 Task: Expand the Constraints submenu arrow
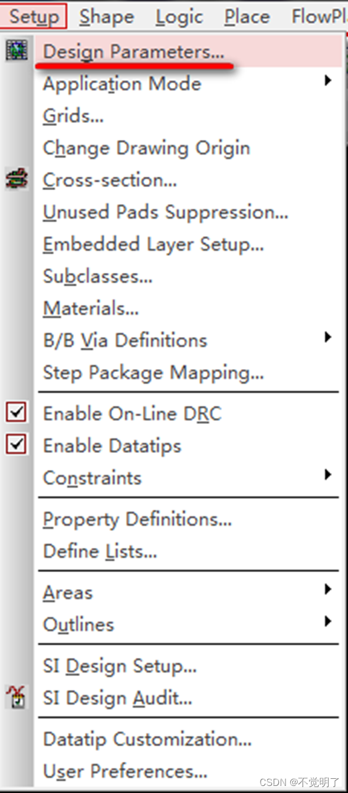[328, 475]
